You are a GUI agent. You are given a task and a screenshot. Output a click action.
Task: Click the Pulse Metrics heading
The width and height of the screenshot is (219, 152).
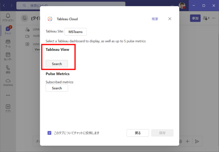pyautogui.click(x=58, y=74)
